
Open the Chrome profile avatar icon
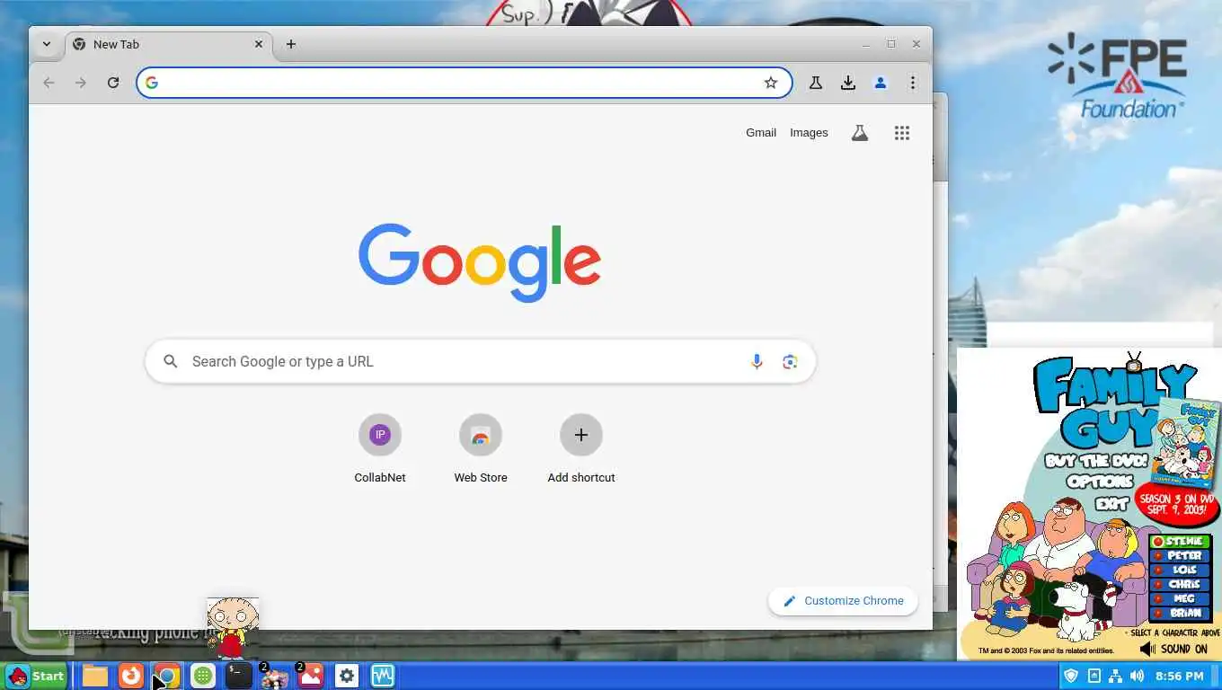[881, 83]
